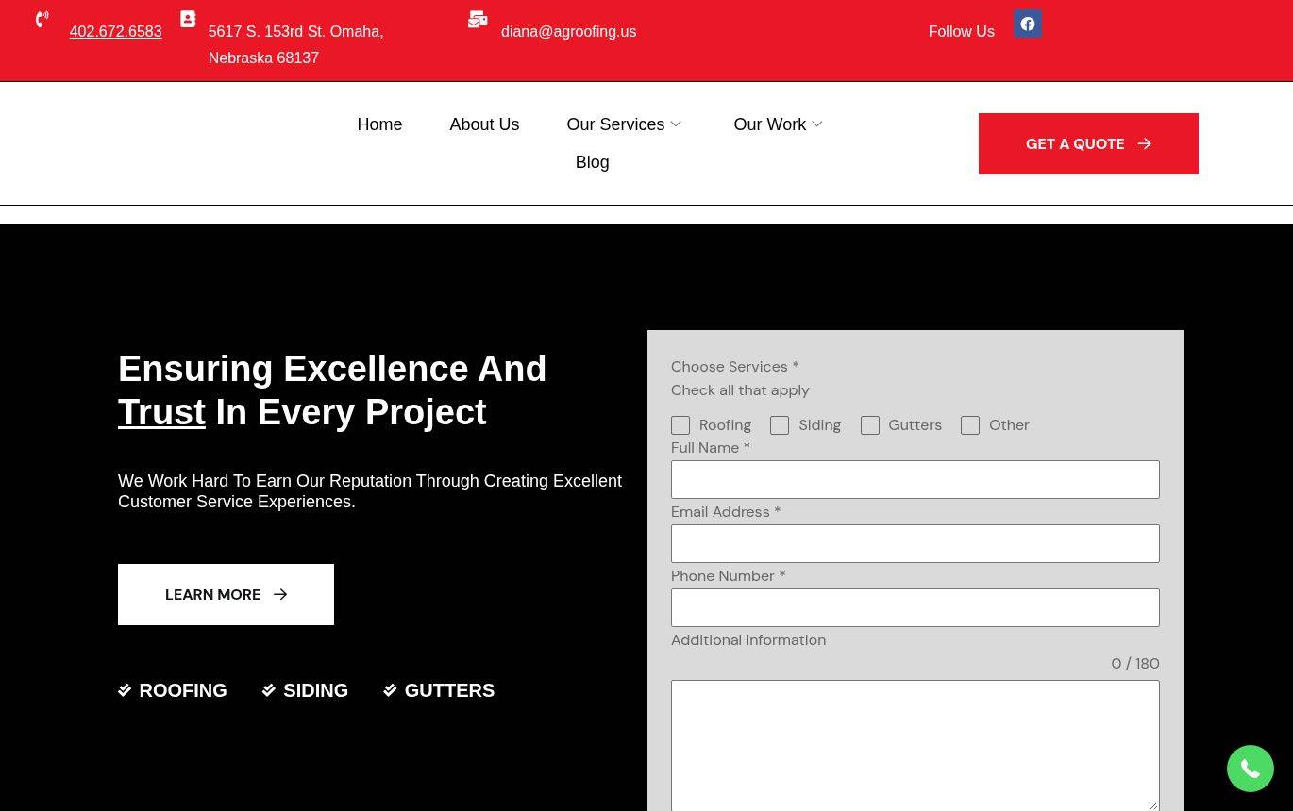Viewport: 1293px width, 811px height.
Task: Call the 402.672.6583 phone link
Action: click(115, 31)
